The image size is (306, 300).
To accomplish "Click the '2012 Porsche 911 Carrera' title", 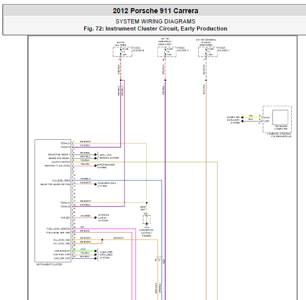I will click(156, 11).
